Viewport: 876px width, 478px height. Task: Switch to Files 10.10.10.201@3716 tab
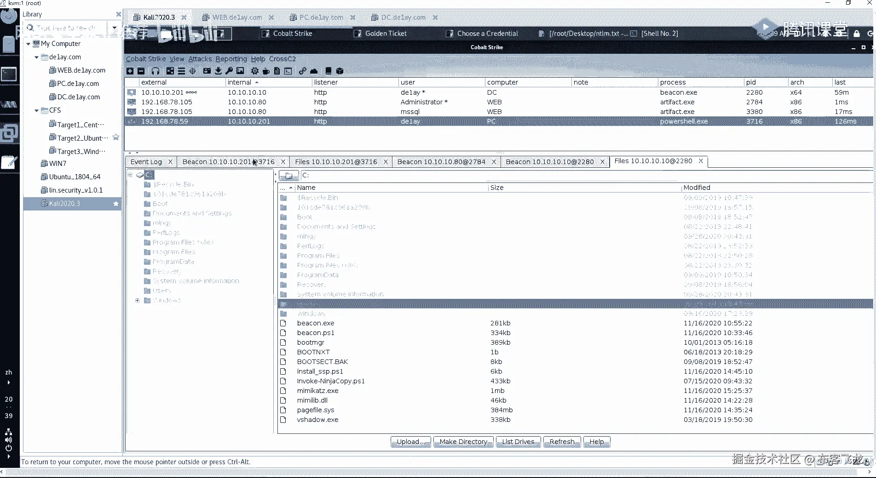point(341,162)
